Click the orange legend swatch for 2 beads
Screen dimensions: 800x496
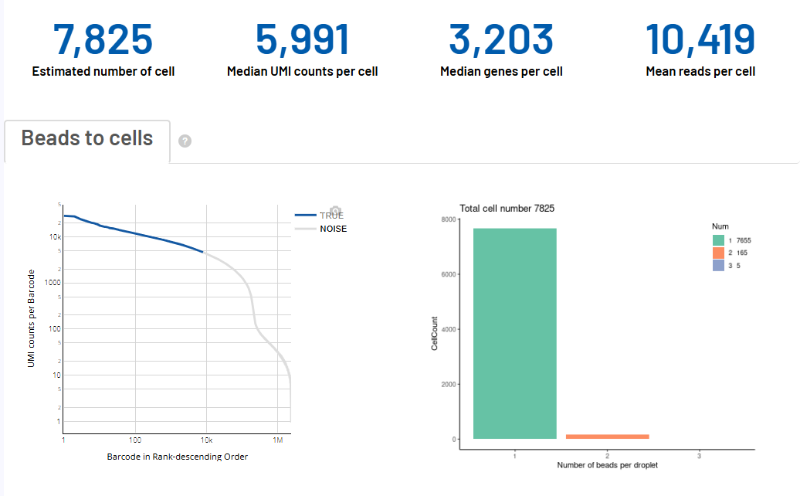[718, 253]
